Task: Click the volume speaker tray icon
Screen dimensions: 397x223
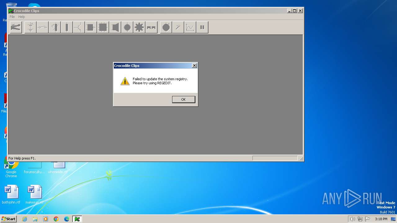Action: point(352,219)
